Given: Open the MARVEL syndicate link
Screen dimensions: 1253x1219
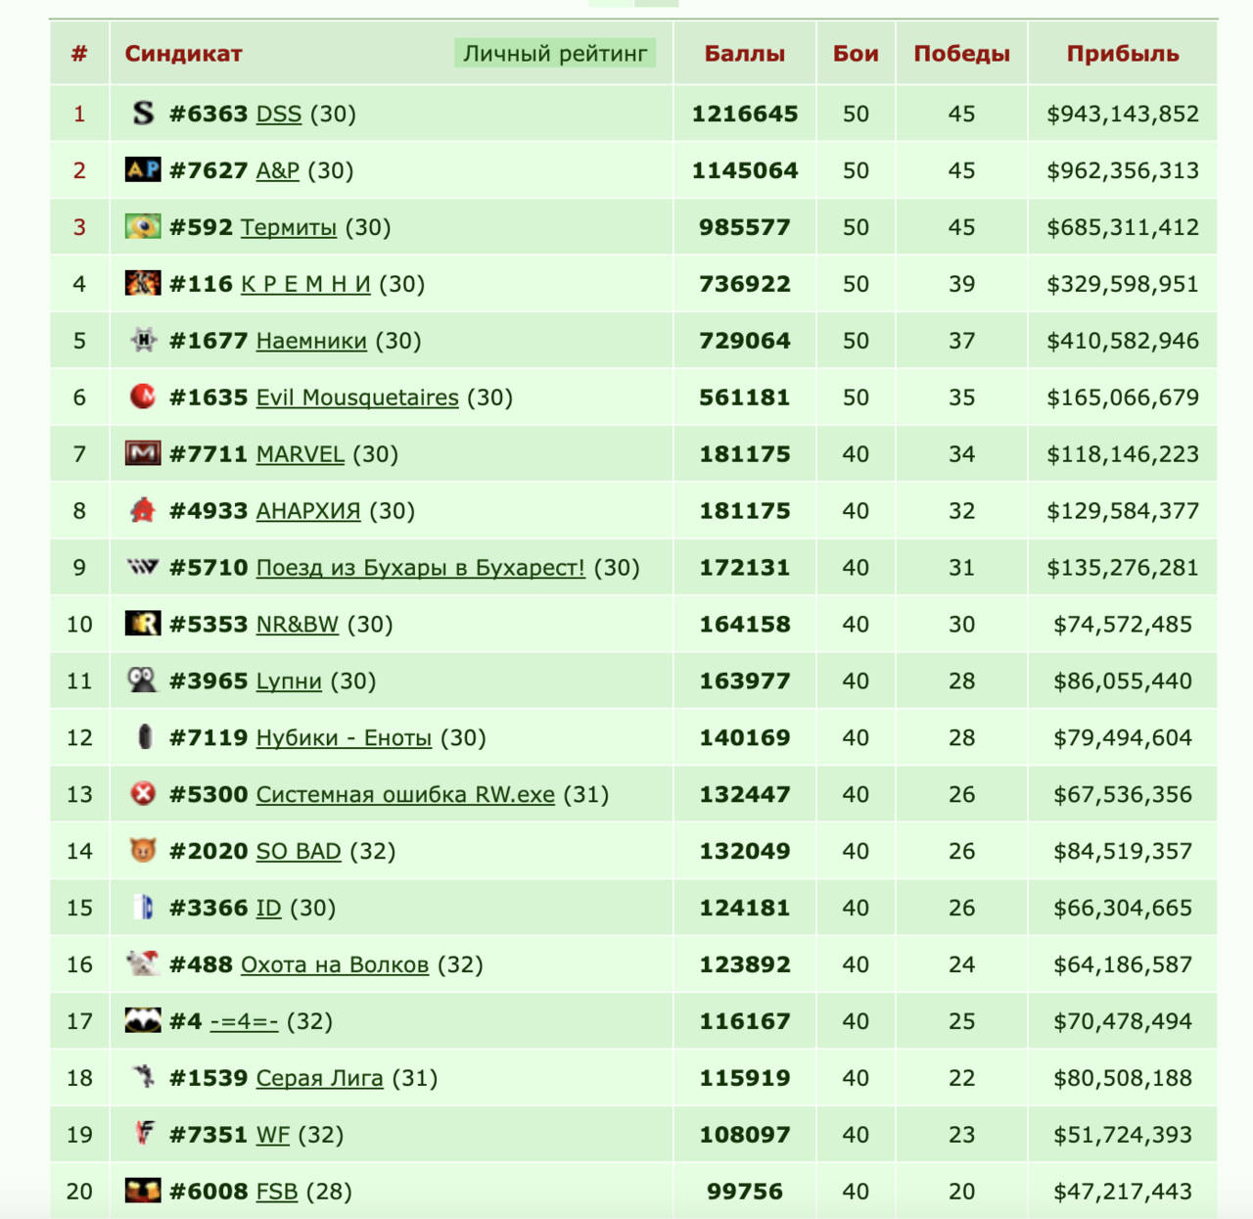Looking at the screenshot, I should (301, 454).
